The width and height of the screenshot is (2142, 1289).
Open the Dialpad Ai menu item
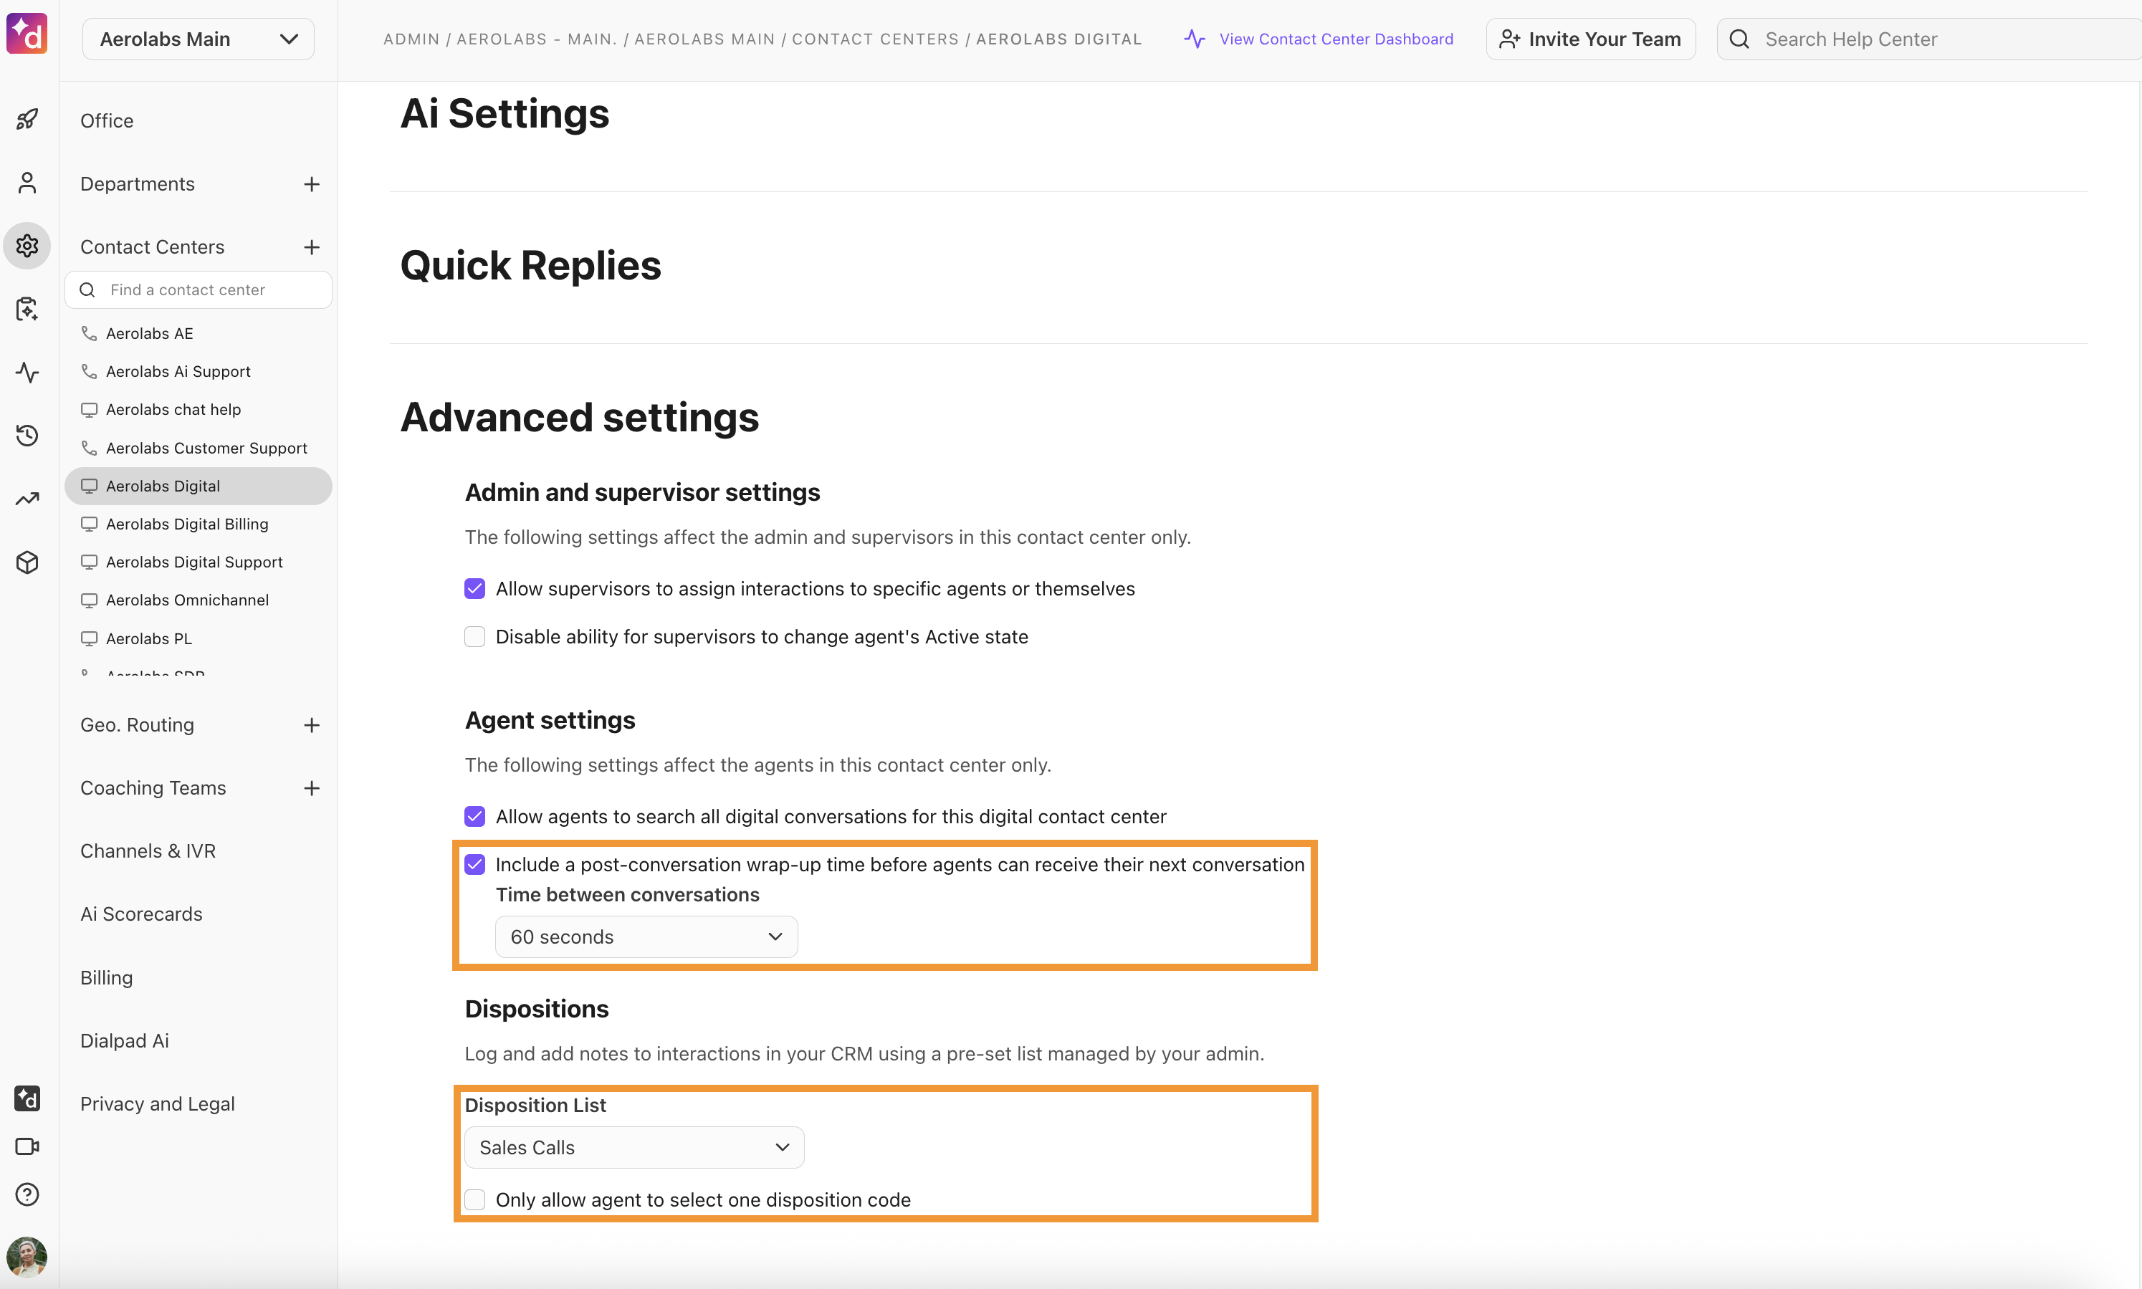pyautogui.click(x=124, y=1040)
